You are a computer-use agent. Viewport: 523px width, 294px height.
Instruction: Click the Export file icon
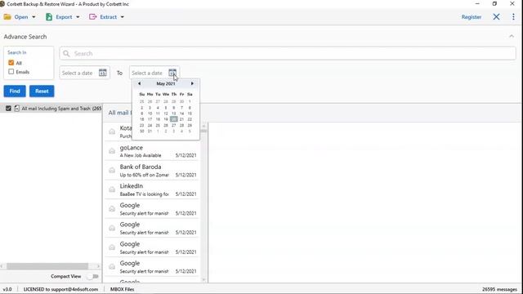tap(49, 17)
